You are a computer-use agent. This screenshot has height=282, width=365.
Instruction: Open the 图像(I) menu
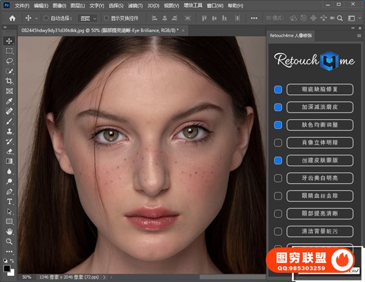(60, 5)
